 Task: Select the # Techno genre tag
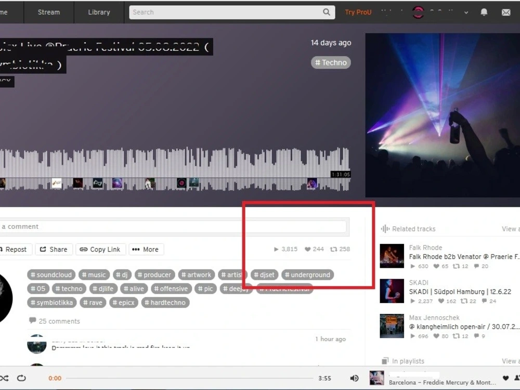[331, 62]
